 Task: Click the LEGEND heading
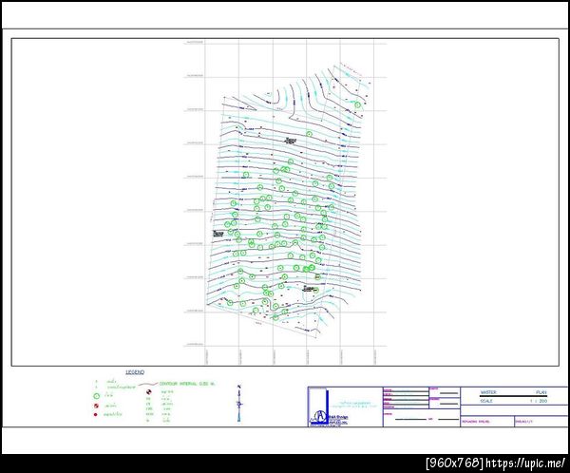coord(135,372)
